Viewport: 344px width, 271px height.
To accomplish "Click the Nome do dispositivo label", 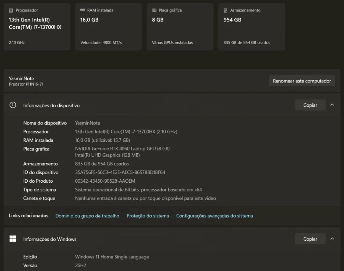I will 45,123.
